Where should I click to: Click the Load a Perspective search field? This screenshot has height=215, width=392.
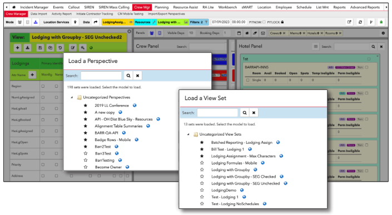[101, 76]
